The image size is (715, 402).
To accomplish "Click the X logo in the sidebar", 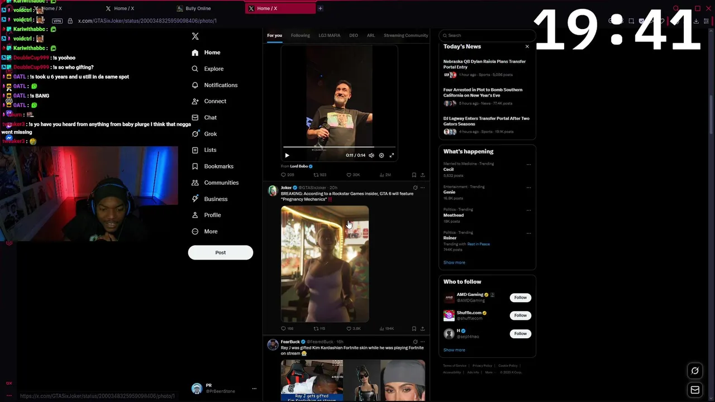I will pos(195,36).
